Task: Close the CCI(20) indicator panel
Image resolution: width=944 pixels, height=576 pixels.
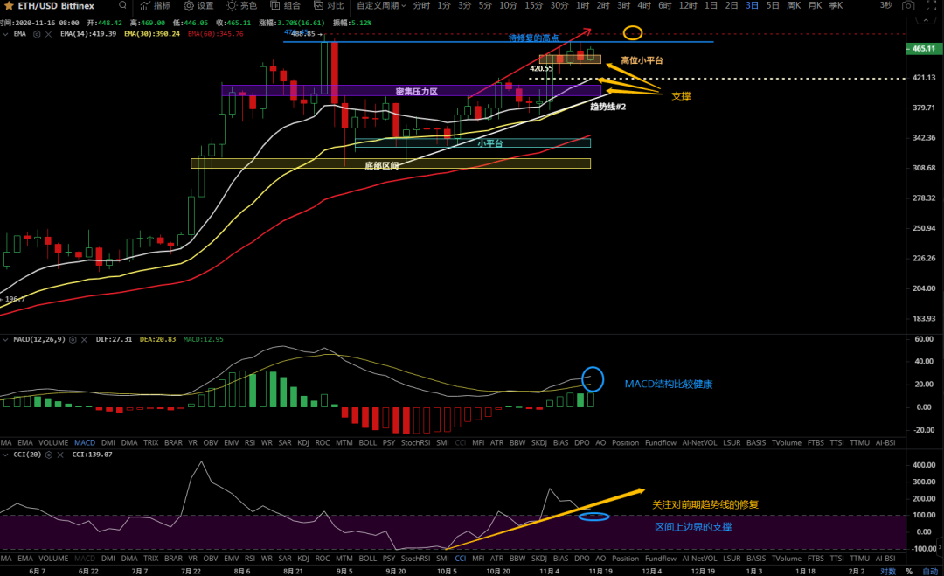Action: (61, 455)
